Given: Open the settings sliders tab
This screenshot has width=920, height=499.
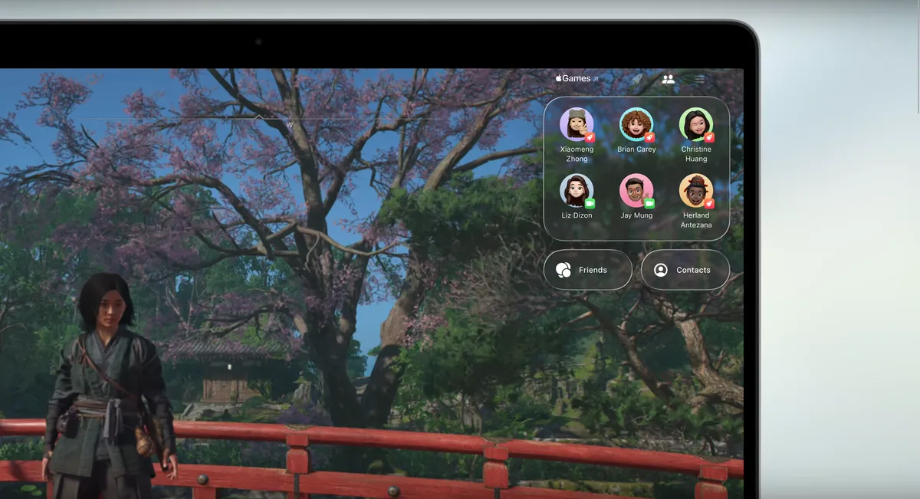Looking at the screenshot, I should [x=699, y=79].
